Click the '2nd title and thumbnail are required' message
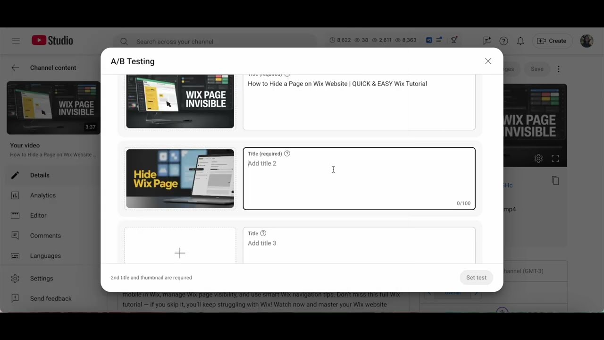Viewport: 604px width, 340px height. [x=151, y=278]
